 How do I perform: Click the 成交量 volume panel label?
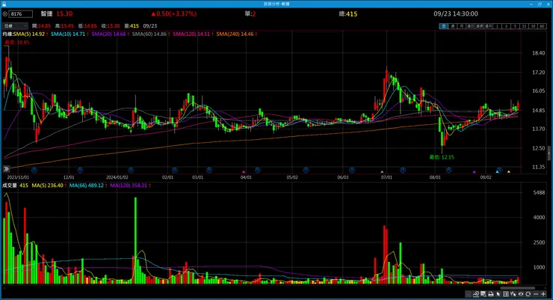coord(10,186)
